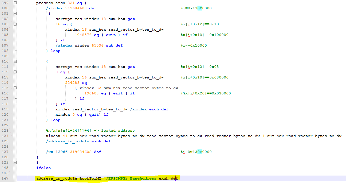Click the '%i=0x130E0000' comment on line 400
346x183 pixels.
196,8
